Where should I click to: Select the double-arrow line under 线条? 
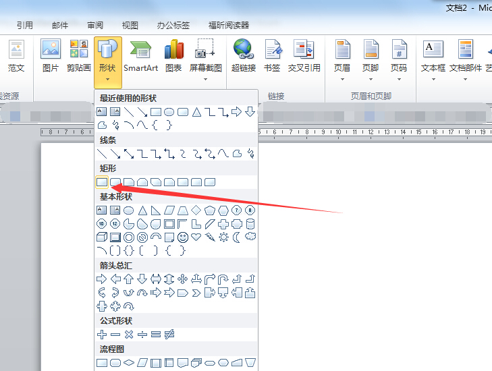(129, 154)
